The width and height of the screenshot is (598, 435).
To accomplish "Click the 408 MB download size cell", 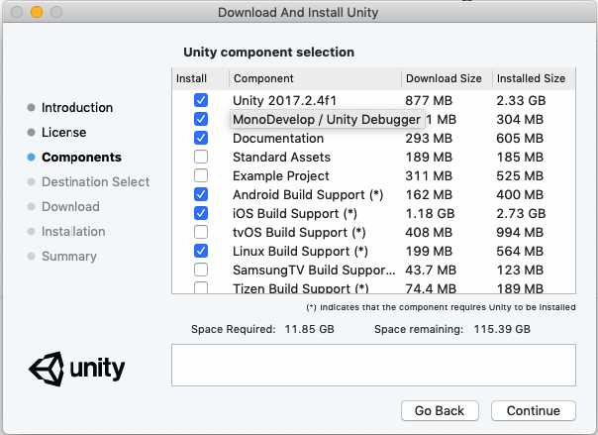I will [x=429, y=233].
